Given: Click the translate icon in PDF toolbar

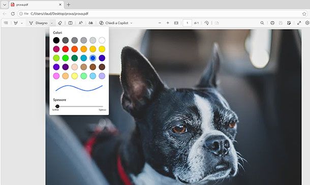Looking at the screenshot, I should [91, 23].
